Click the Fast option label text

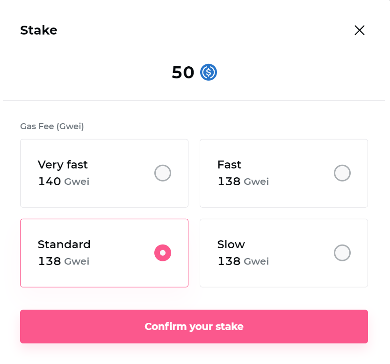tap(229, 165)
